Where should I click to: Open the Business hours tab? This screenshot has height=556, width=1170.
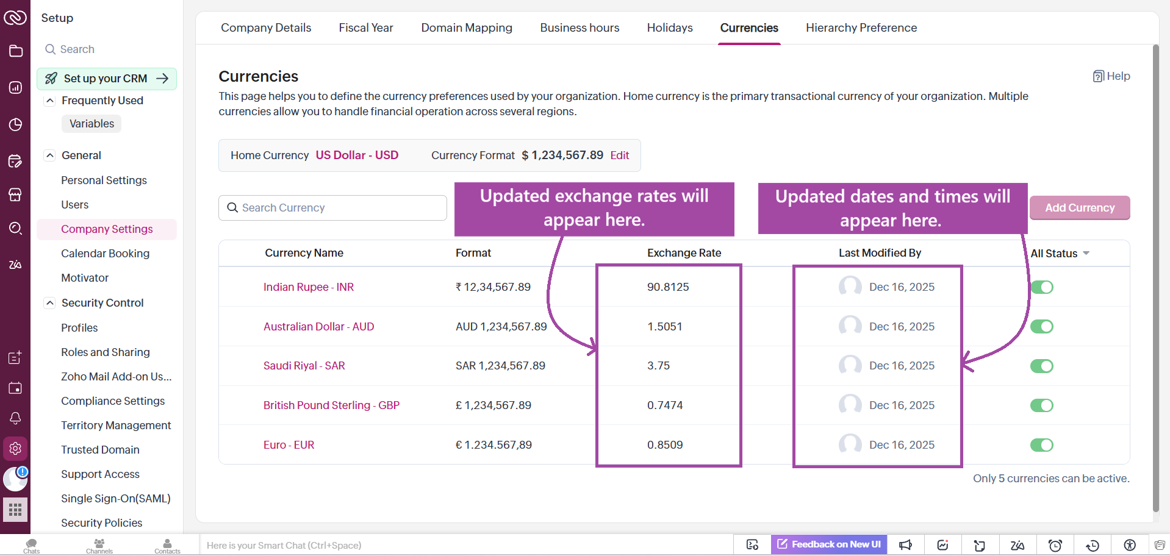(579, 28)
